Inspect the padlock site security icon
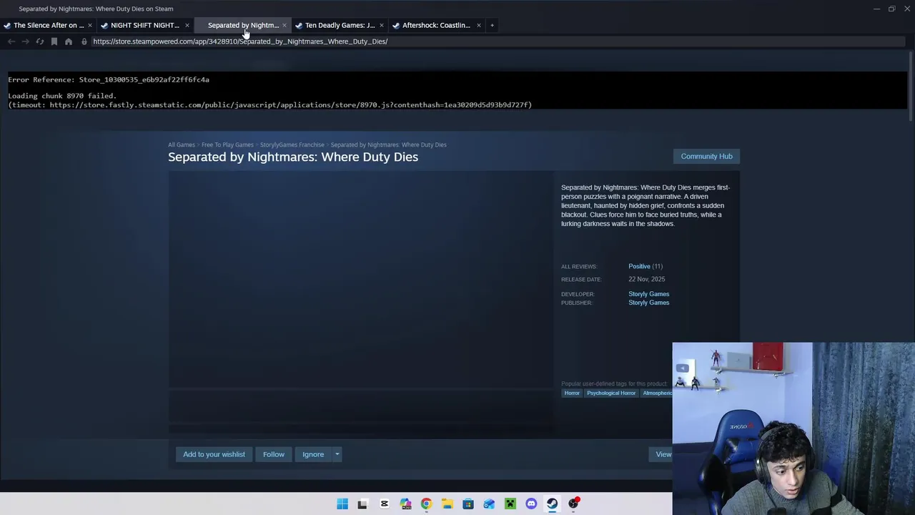This screenshot has width=915, height=515. pos(84,41)
